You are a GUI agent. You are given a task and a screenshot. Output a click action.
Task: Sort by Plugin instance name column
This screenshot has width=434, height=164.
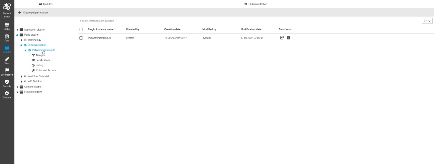click(101, 29)
